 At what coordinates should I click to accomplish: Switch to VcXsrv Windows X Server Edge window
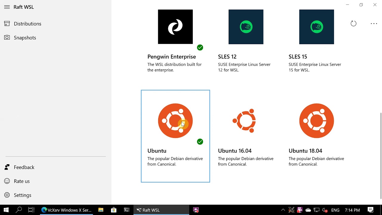pyautogui.click(x=66, y=210)
